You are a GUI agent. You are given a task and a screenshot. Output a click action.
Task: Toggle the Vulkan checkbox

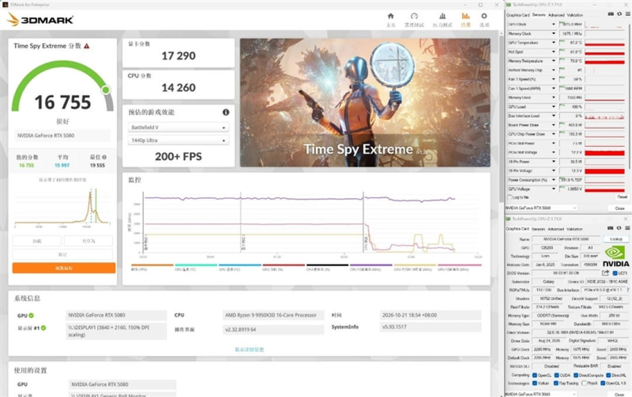tap(534, 384)
